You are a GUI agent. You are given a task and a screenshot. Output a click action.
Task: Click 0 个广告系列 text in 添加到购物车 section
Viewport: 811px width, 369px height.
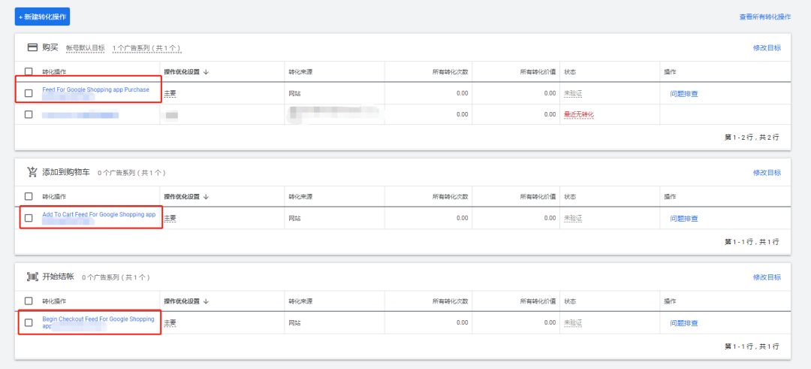point(131,173)
